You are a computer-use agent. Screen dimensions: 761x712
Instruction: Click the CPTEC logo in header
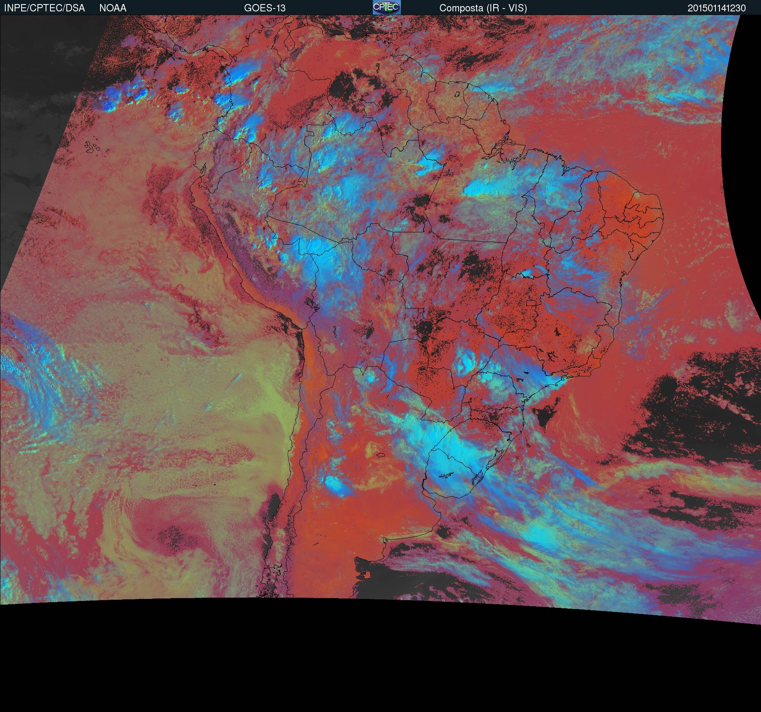point(387,7)
